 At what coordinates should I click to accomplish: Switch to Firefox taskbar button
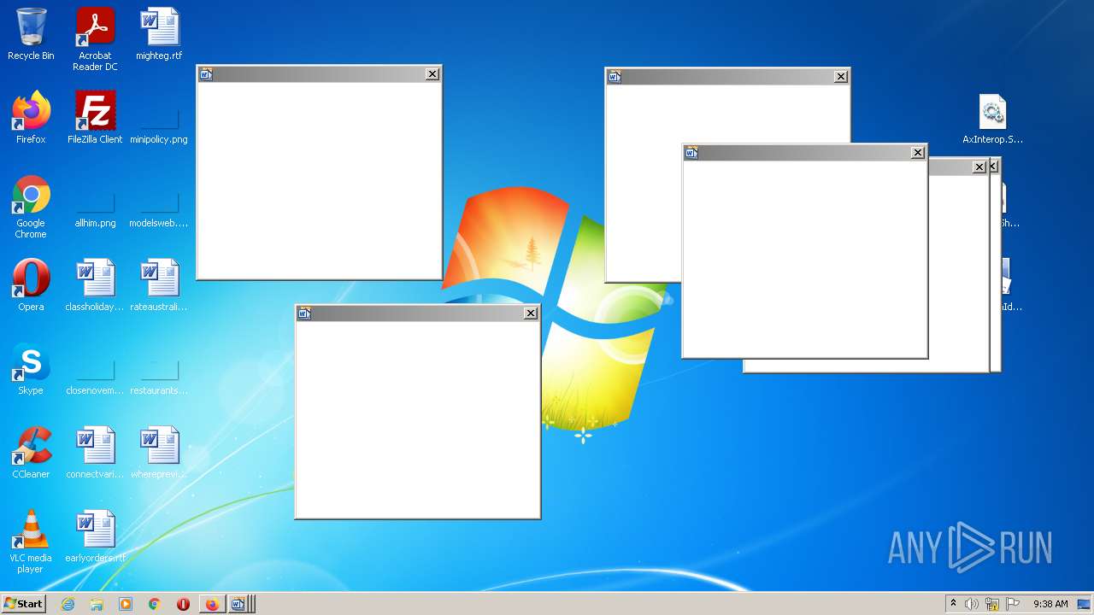point(212,604)
